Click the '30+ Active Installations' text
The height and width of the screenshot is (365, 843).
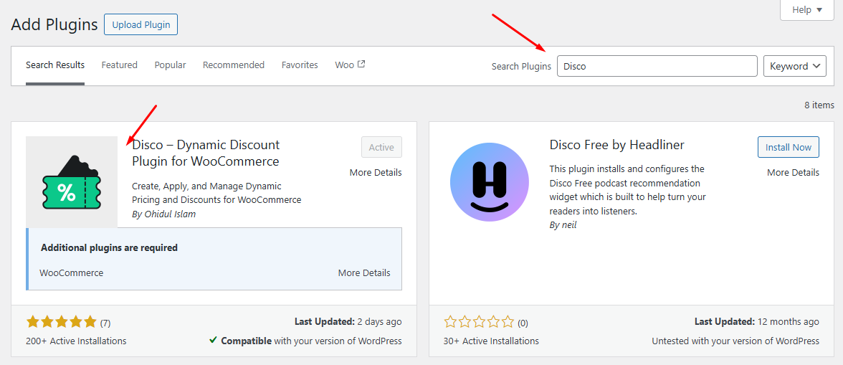point(491,341)
